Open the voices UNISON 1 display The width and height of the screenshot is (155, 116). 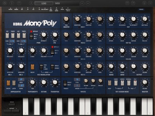(x=77, y=85)
